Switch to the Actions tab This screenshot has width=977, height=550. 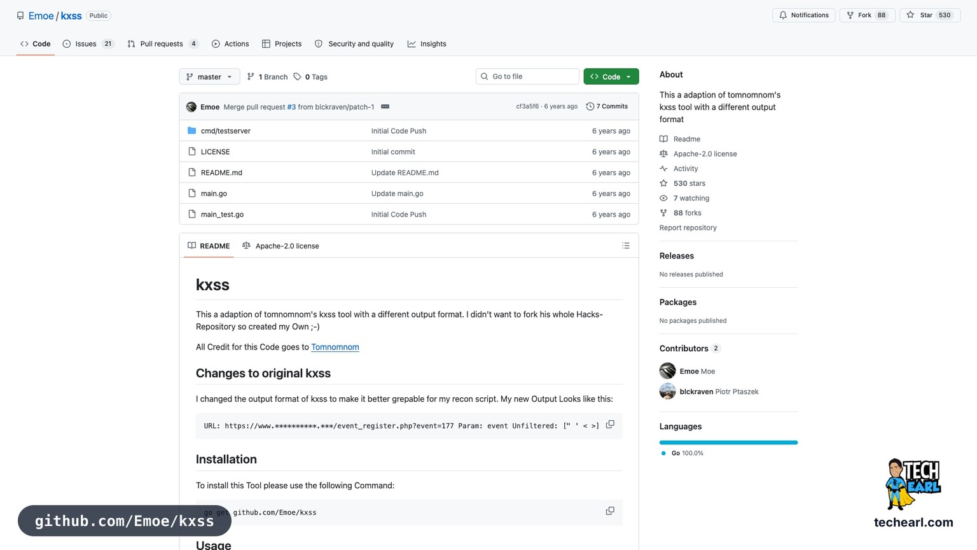coord(230,44)
